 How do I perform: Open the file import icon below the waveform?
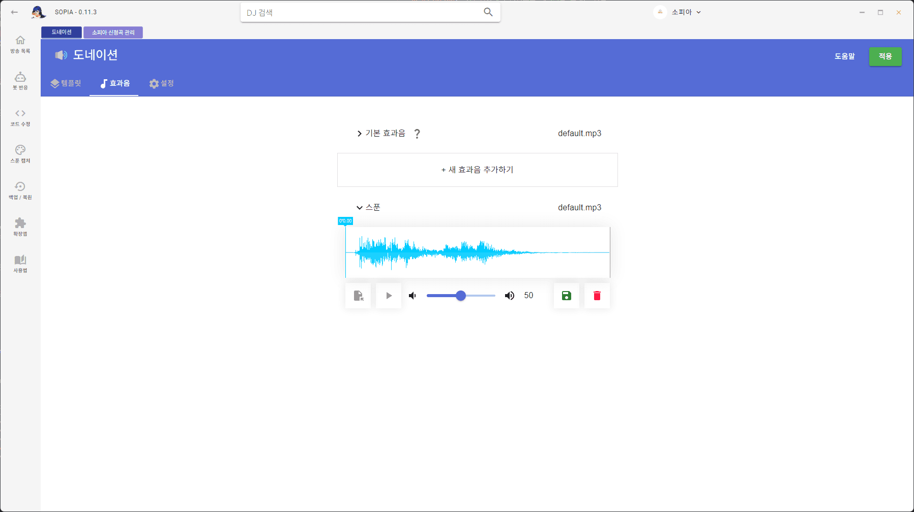(x=358, y=295)
